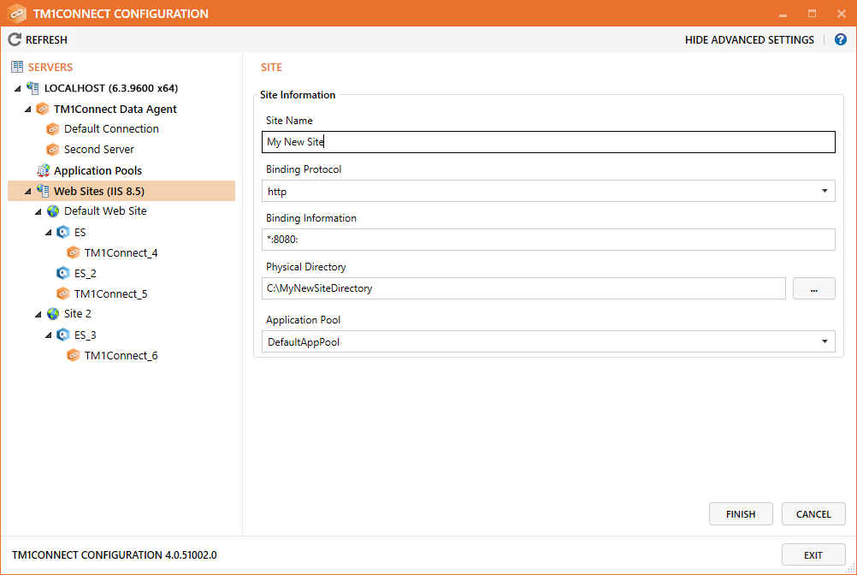Click the SERVERS heading text

(x=50, y=68)
